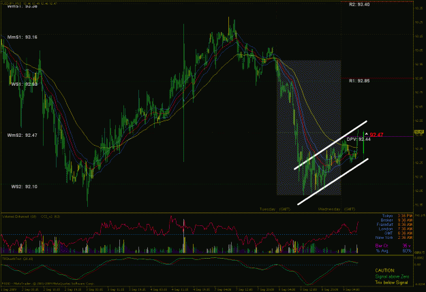Click the Signal above Zero message

[392, 276]
